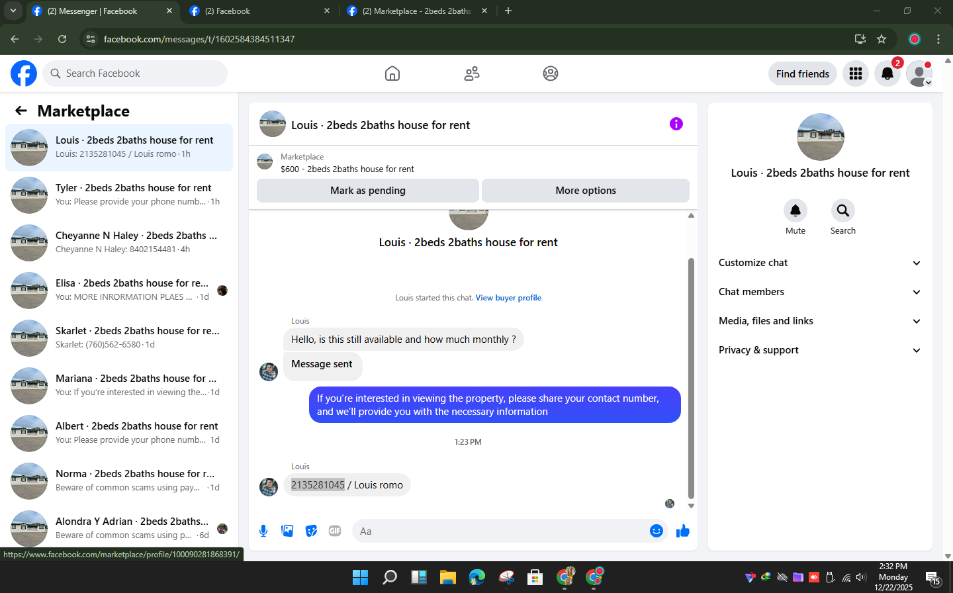
Task: Open the browser tab search dropdown
Action: (x=13, y=11)
